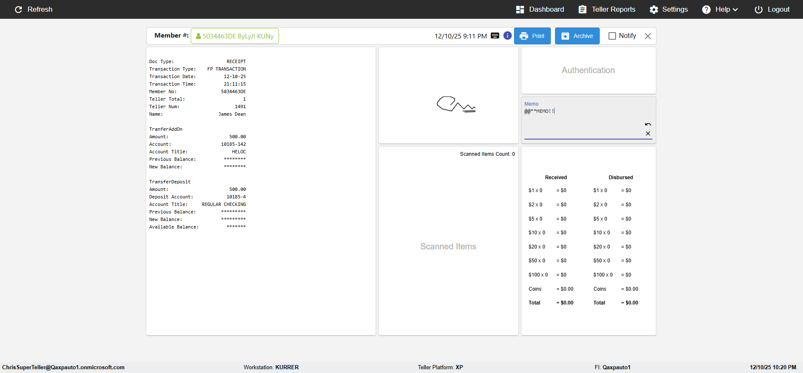The height and width of the screenshot is (373, 803).
Task: Click the member person icon in tag
Action: [198, 36]
